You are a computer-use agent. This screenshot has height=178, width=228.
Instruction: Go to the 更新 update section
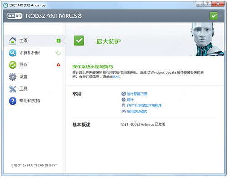[34, 65]
